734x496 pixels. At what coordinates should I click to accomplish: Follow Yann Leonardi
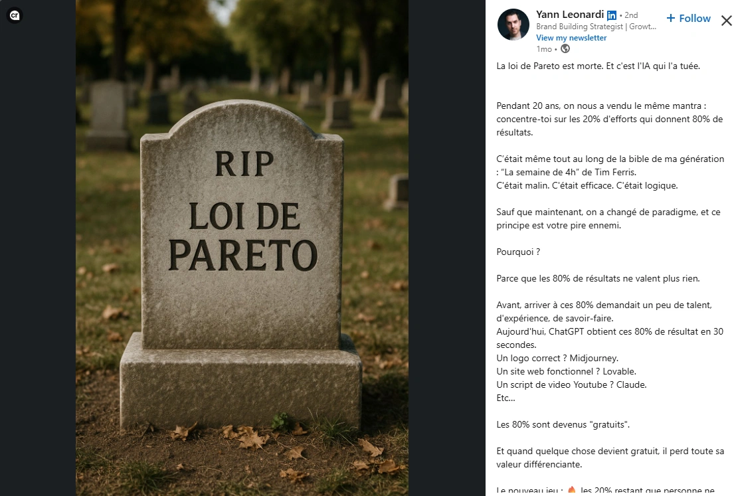coord(688,18)
